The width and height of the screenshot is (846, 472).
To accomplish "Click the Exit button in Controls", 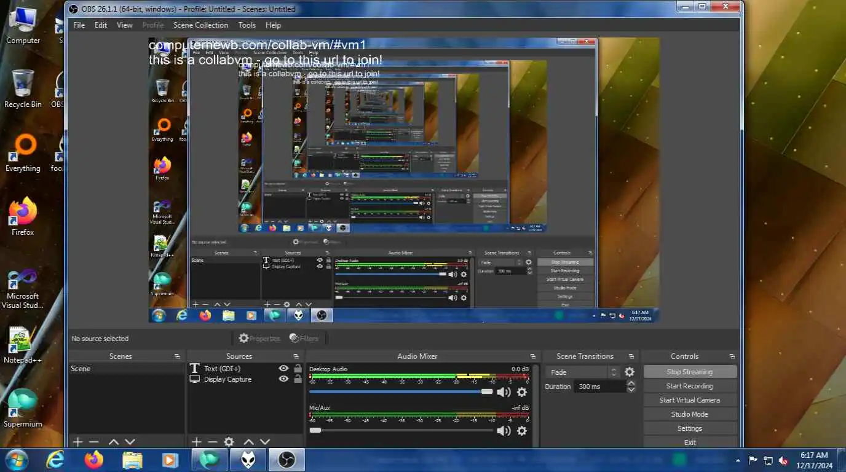I will pos(690,442).
